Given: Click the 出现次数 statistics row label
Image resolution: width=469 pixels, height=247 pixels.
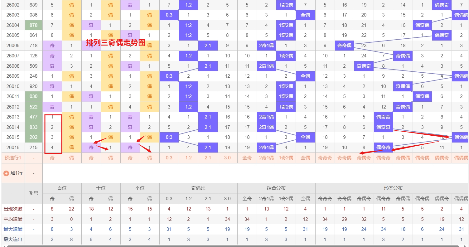Looking at the screenshot, I should [x=13, y=209].
